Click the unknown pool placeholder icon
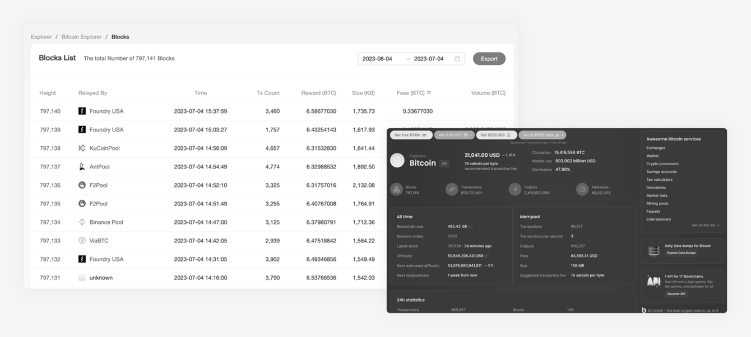The image size is (751, 337). (x=82, y=278)
